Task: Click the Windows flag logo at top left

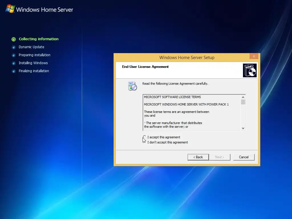Action: click(10, 9)
